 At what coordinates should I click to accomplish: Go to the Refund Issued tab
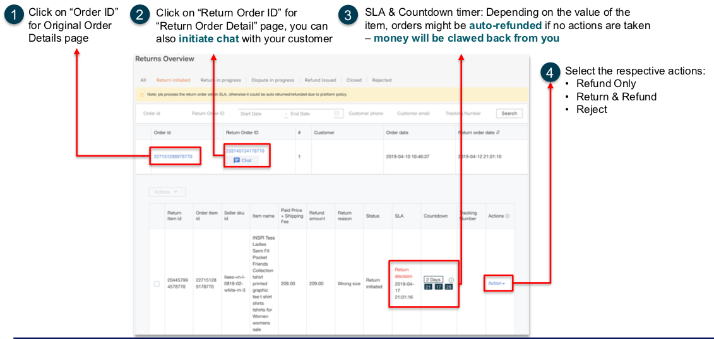320,80
